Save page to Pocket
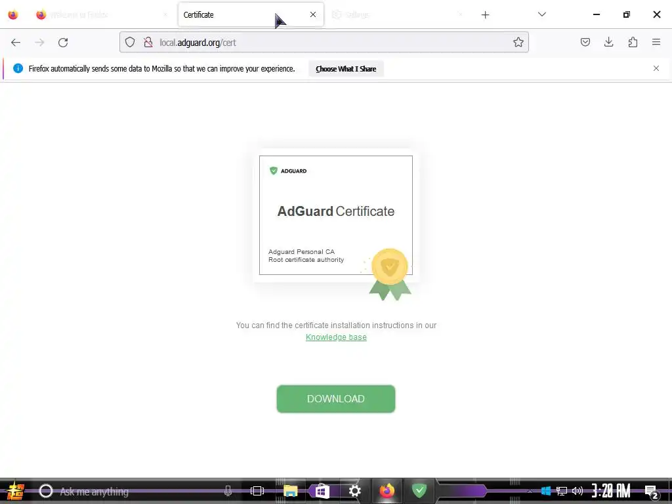The image size is (672, 504). point(585,42)
